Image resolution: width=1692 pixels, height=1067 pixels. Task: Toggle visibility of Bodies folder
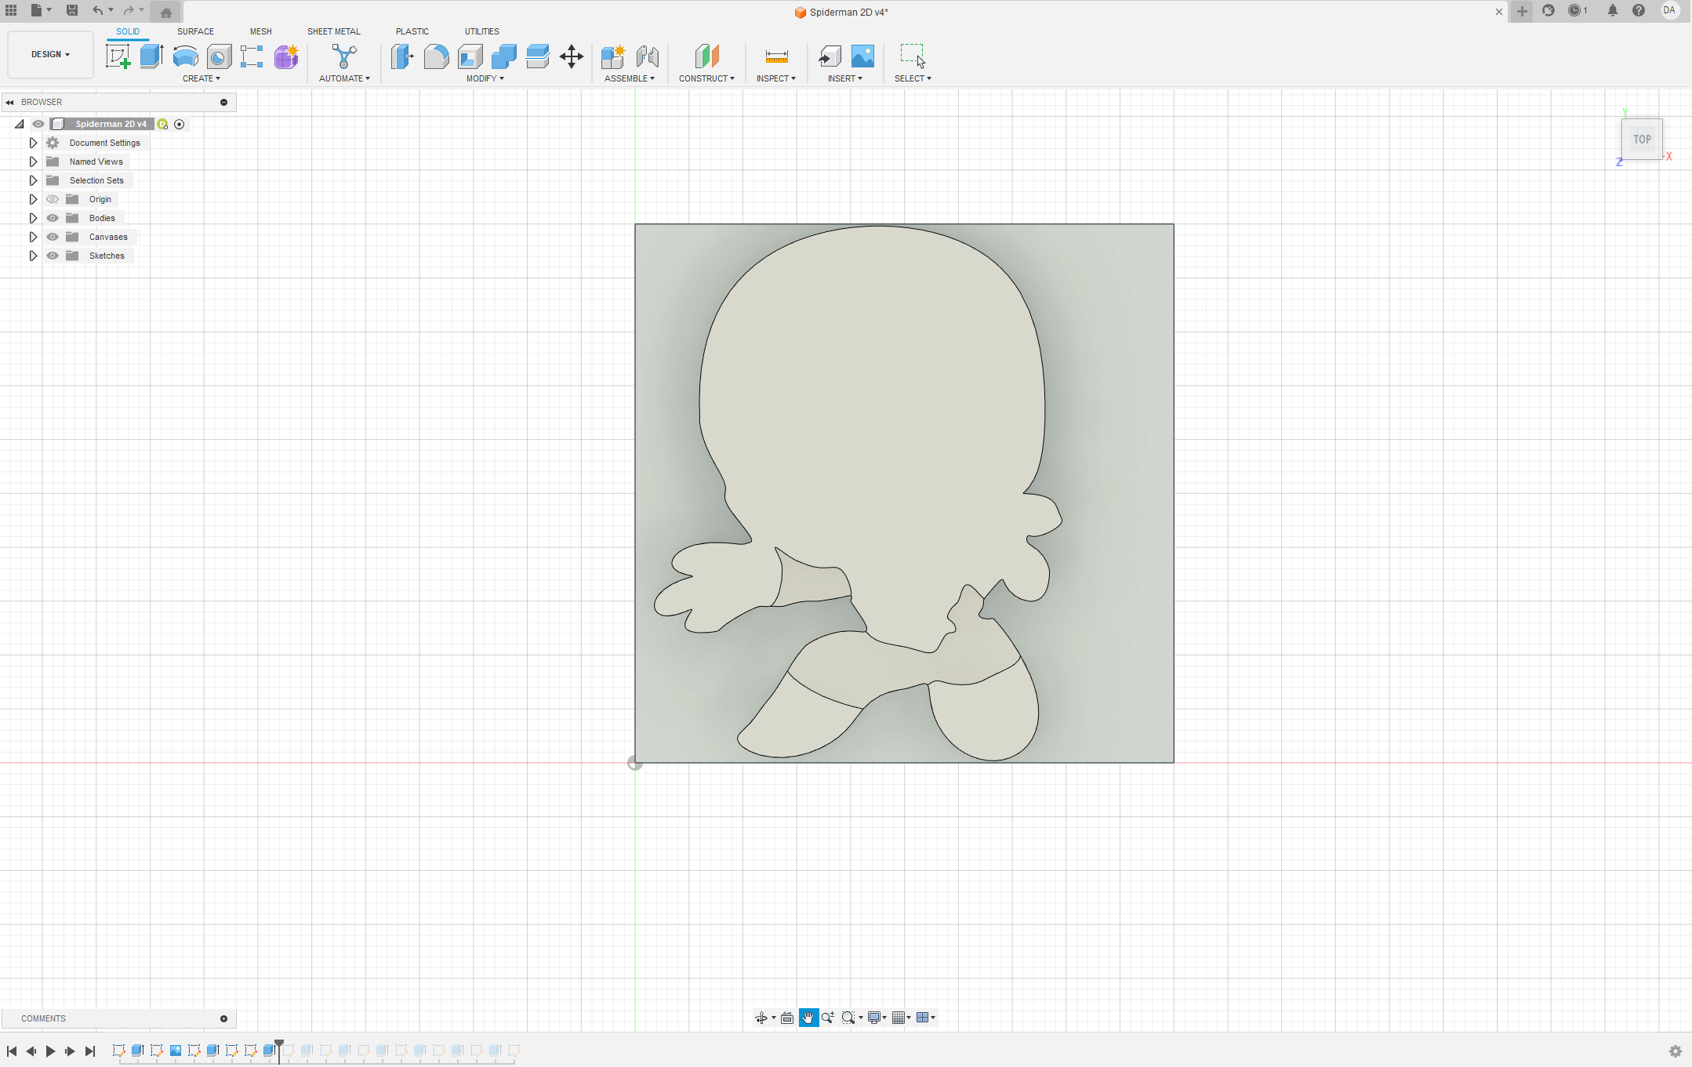coord(52,218)
